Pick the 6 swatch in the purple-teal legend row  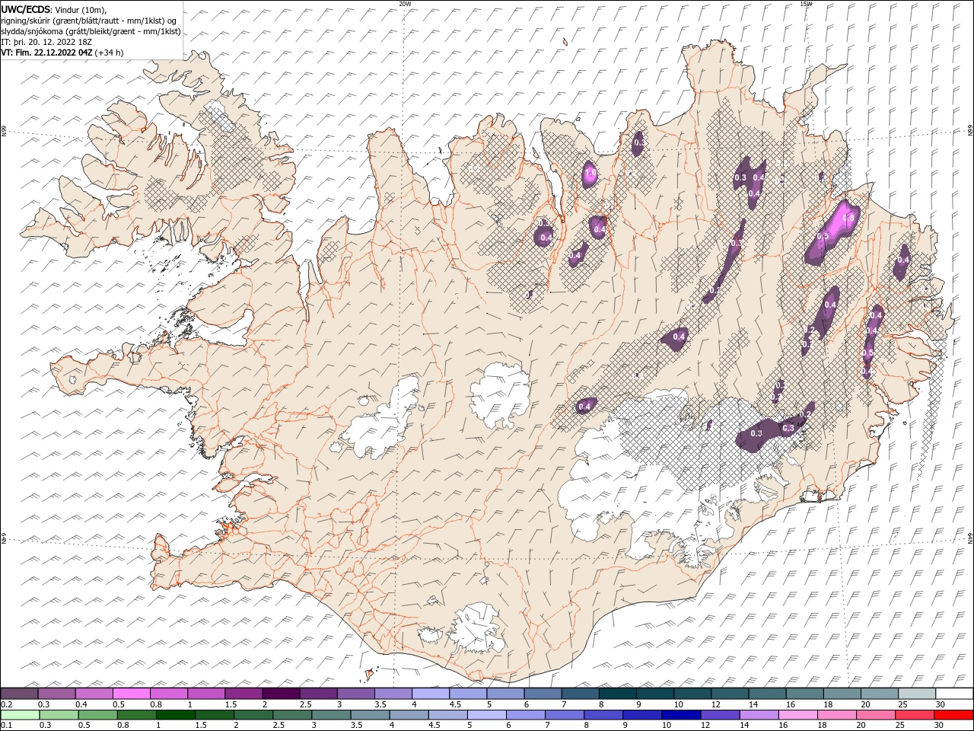point(543,694)
